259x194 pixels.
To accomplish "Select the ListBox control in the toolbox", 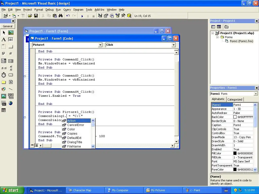I will pyautogui.click(x=11, y=61).
